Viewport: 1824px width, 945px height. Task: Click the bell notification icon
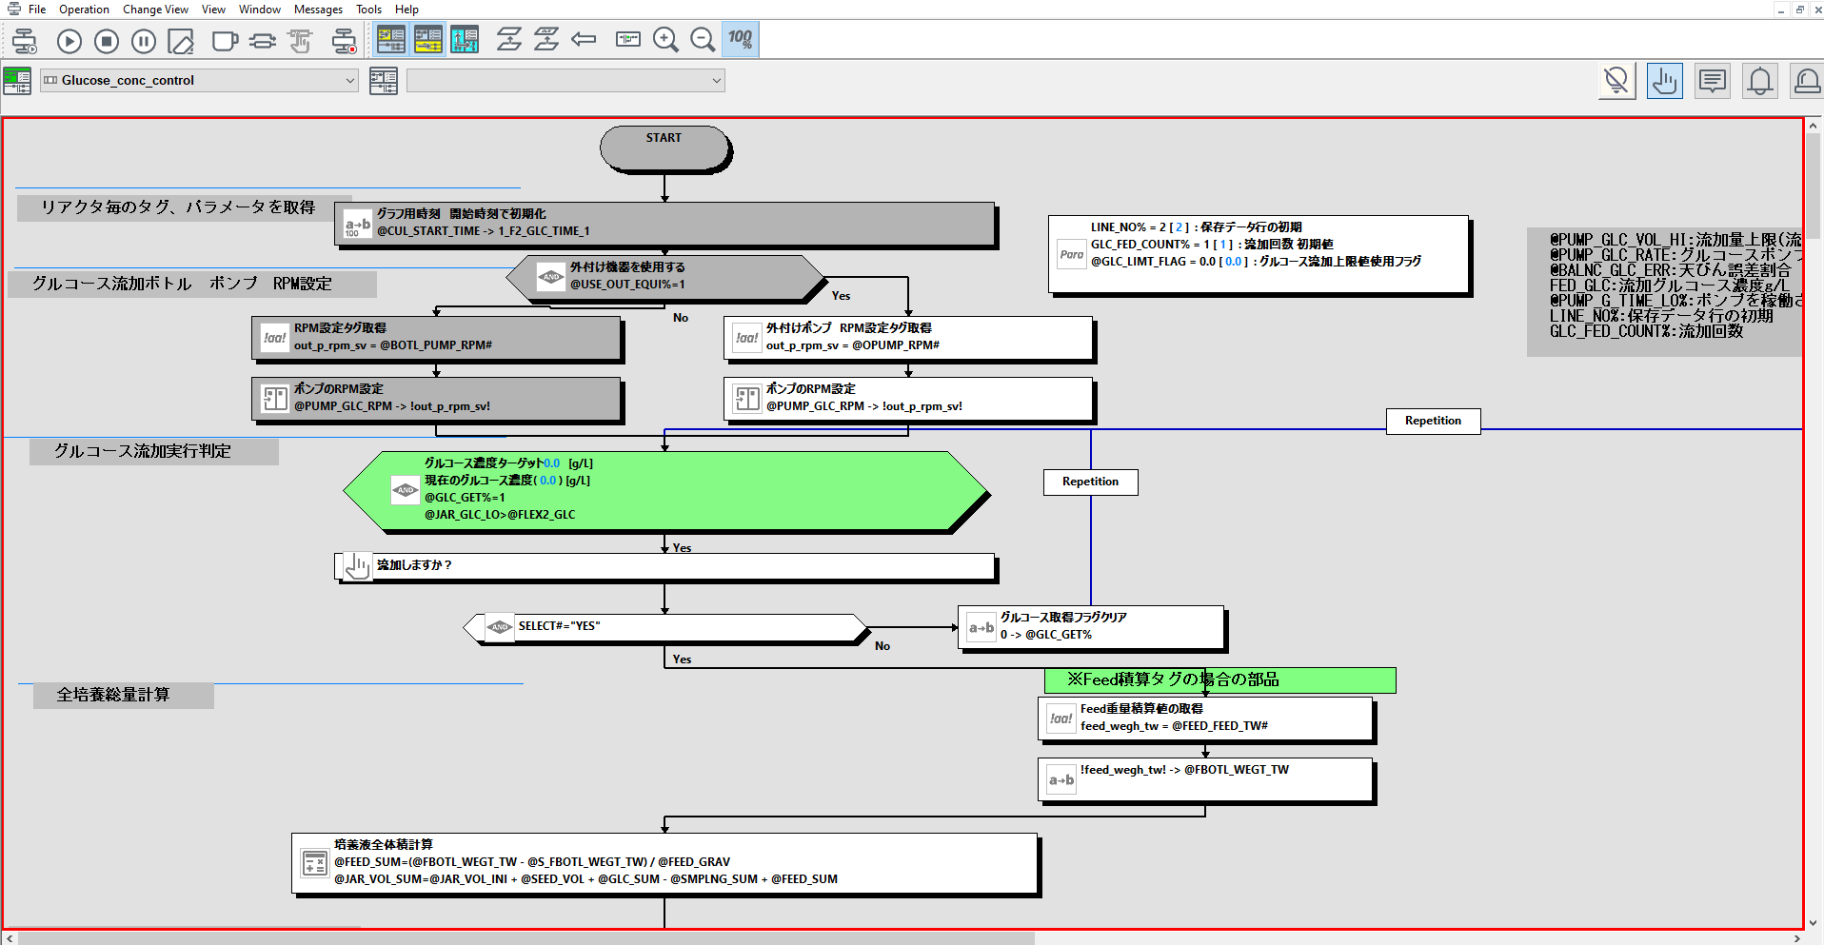pyautogui.click(x=1759, y=81)
